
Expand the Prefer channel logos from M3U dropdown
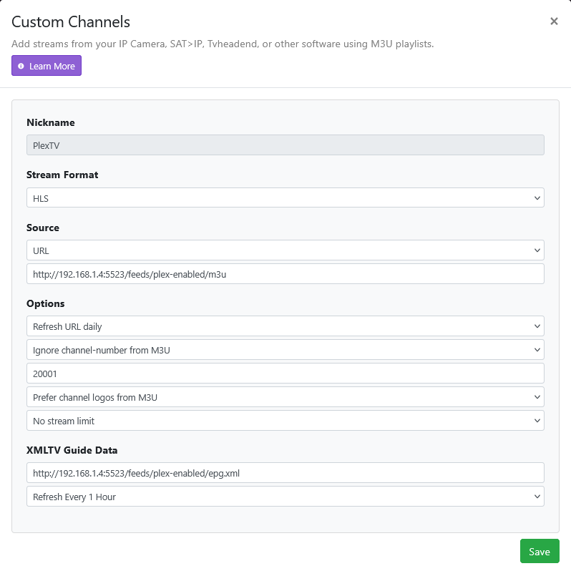coord(285,396)
